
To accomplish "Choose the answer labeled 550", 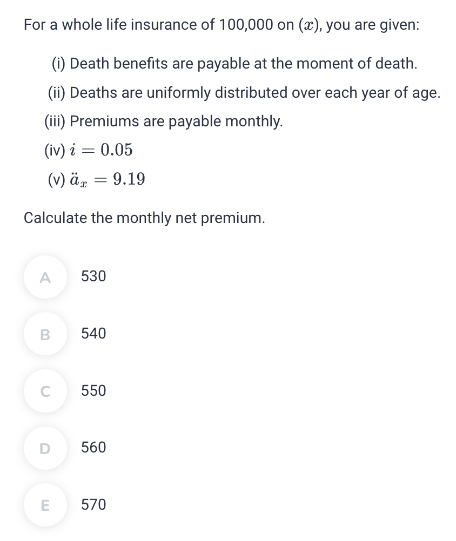I will pos(92,390).
